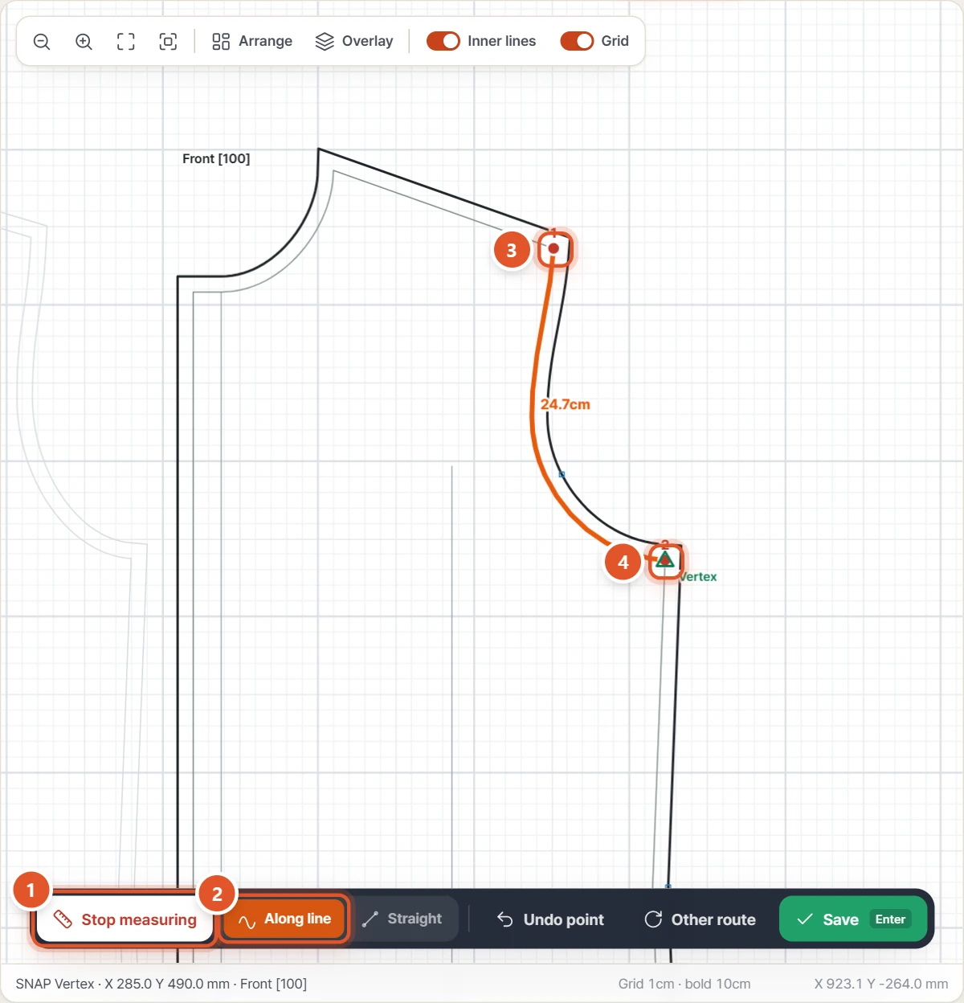The image size is (964, 1003).
Task: Zoom out using the magnifier minus icon
Action: pyautogui.click(x=42, y=42)
